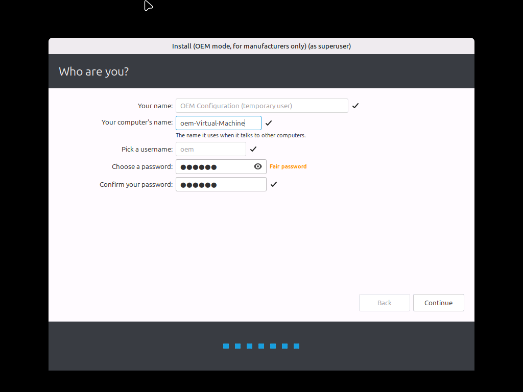523x392 pixels.
Task: Click the last progress dot at the bottom
Action: [297, 346]
